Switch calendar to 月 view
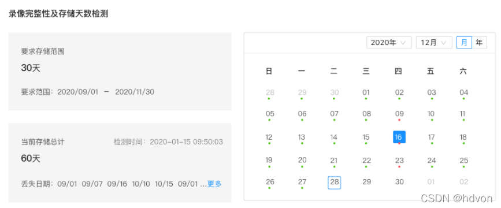501x208 pixels. click(464, 43)
